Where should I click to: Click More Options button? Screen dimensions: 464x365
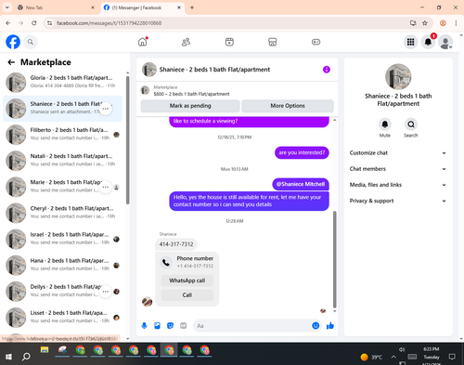pyautogui.click(x=288, y=106)
